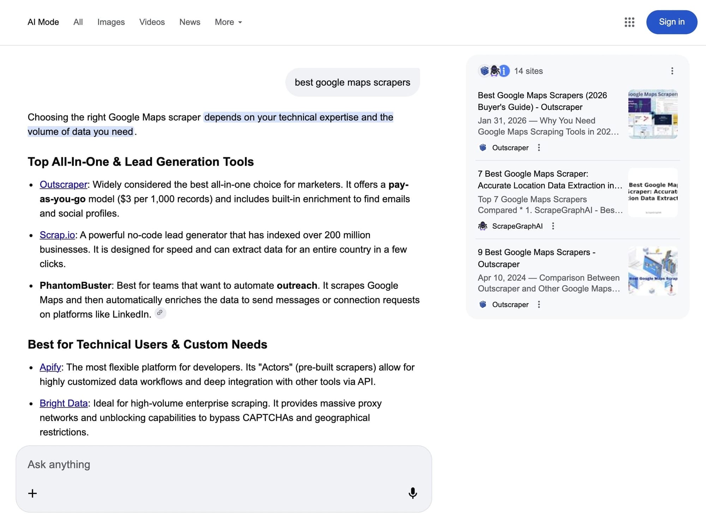Expand the More search options dropdown
The height and width of the screenshot is (521, 706).
click(228, 22)
